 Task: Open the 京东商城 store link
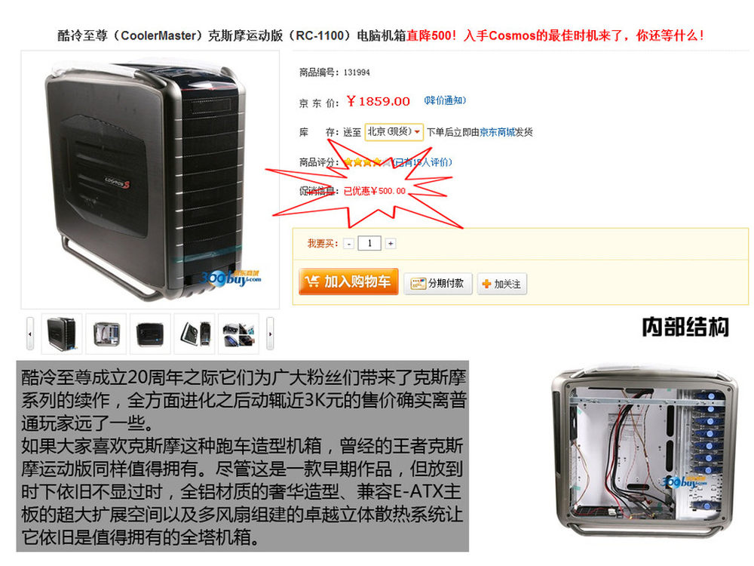click(x=497, y=132)
